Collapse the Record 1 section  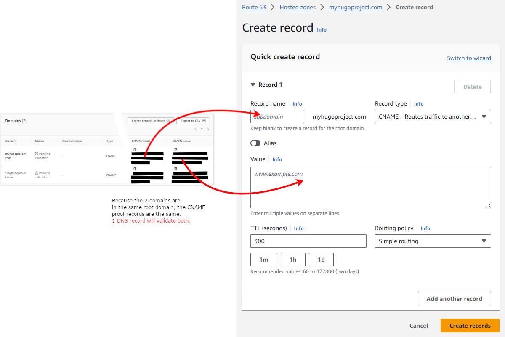253,85
